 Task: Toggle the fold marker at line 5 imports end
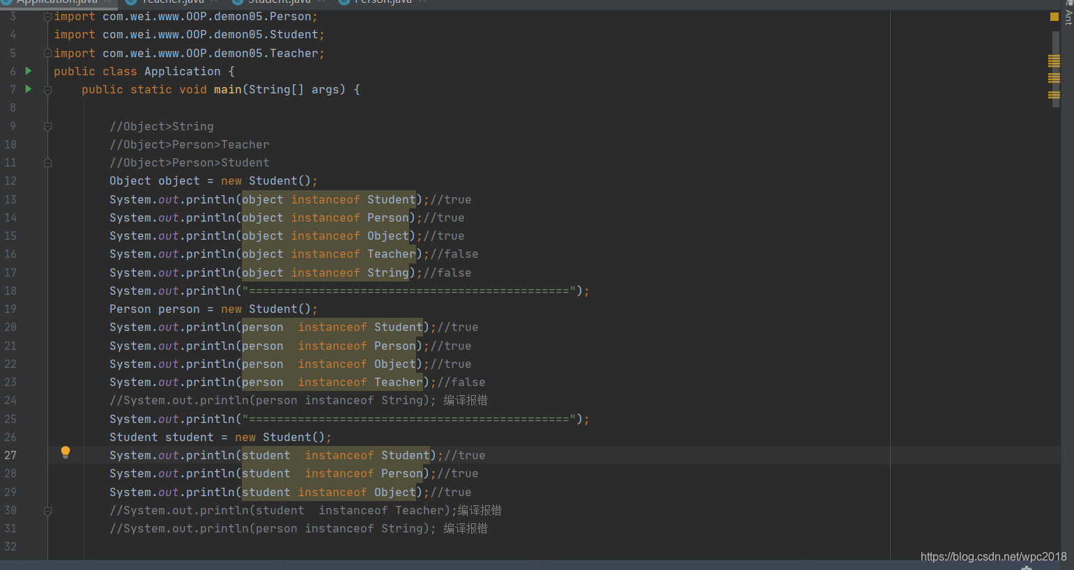47,53
